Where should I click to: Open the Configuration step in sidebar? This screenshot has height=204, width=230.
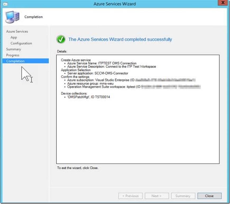[21, 43]
